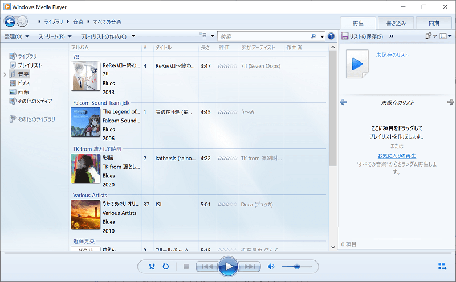Switch to Now Playing mode
456x282 pixels.
(x=442, y=266)
